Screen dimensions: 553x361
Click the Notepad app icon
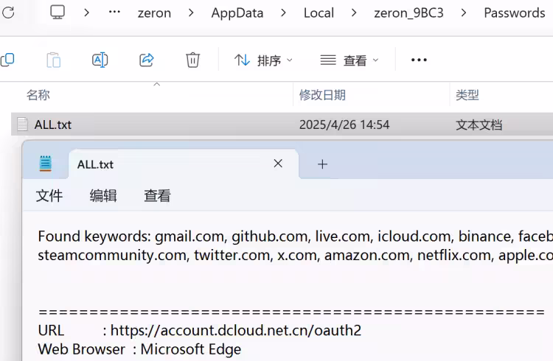tap(46, 164)
